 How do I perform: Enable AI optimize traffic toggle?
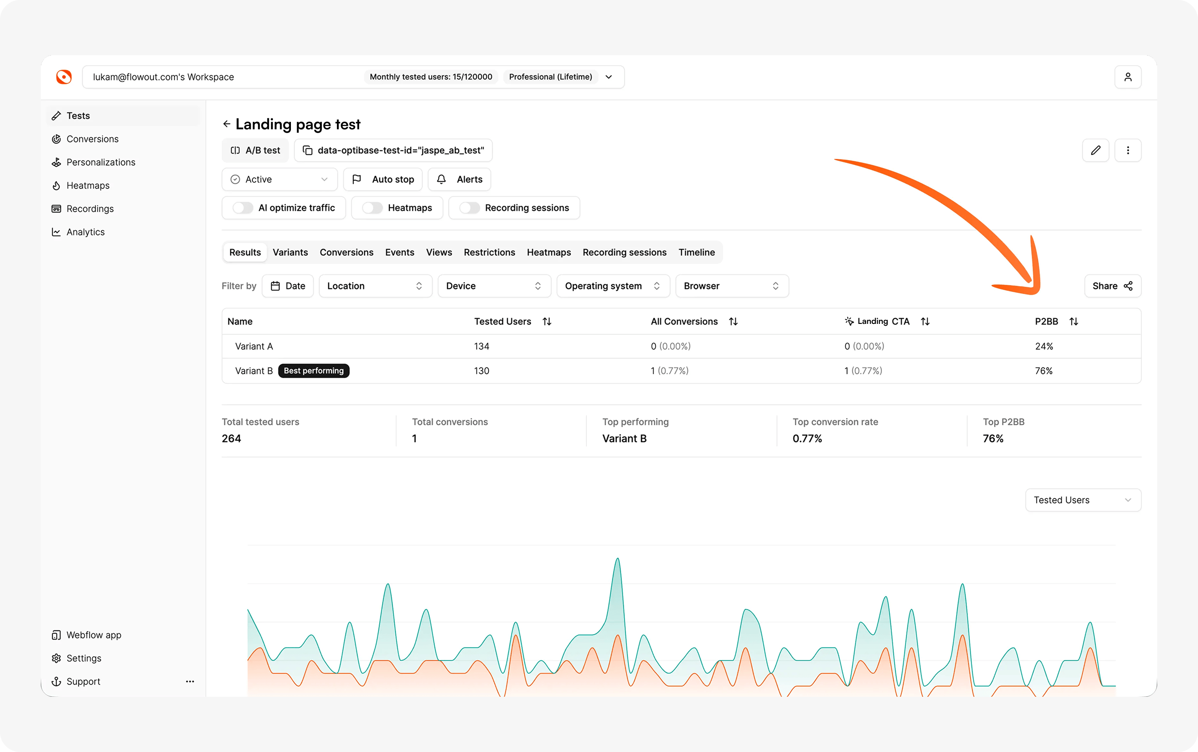pyautogui.click(x=243, y=208)
